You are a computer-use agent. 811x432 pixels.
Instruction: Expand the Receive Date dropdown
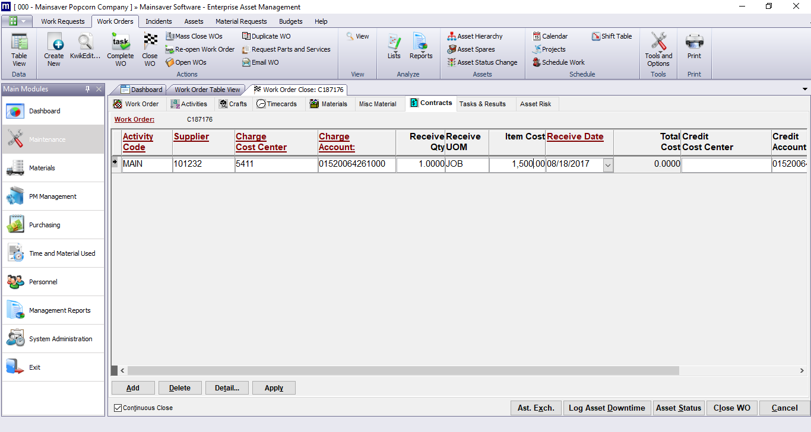click(608, 164)
